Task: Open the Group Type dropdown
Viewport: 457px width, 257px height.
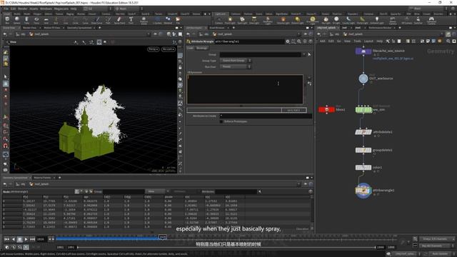Action: [236, 61]
